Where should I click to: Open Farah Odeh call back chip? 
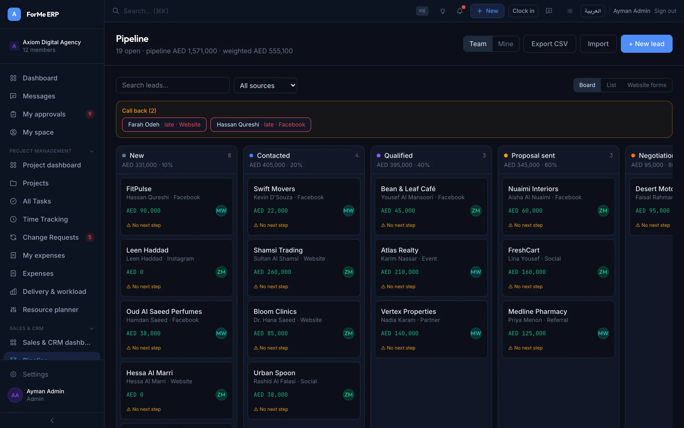click(164, 124)
